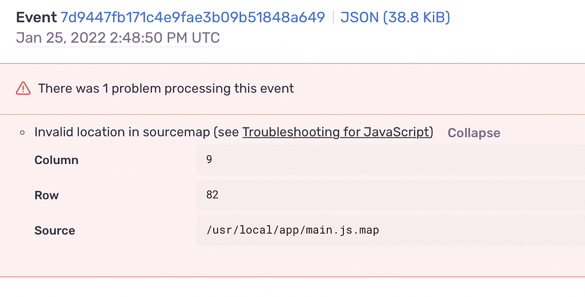Image resolution: width=585 pixels, height=297 pixels.
Task: Click the Row label
Action: [x=46, y=195]
